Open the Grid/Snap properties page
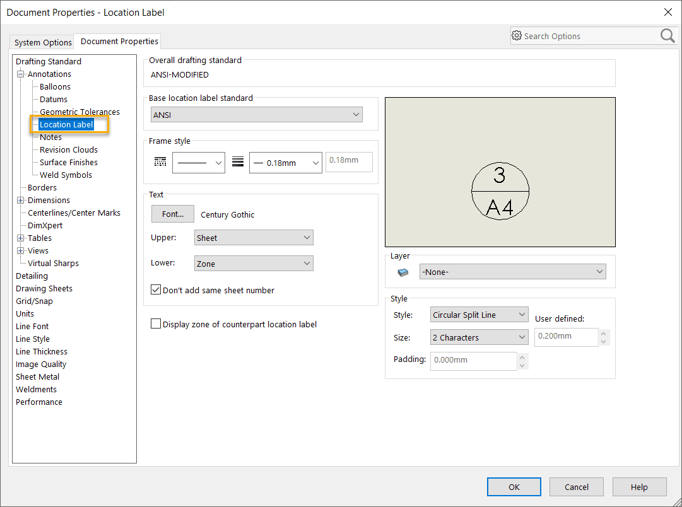This screenshot has height=507, width=682. pos(34,301)
